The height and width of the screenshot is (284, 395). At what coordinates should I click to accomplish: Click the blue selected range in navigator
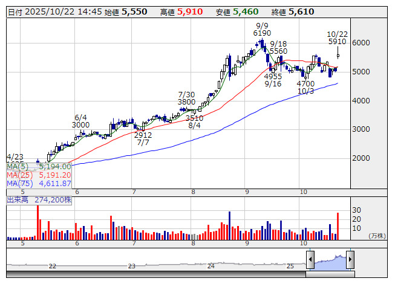(x=330, y=263)
